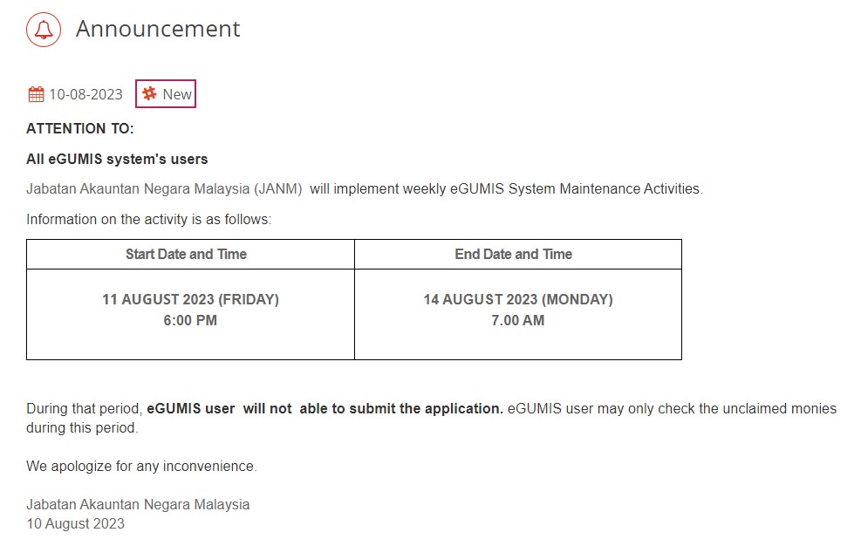Click the red bell announcement icon

tap(44, 30)
